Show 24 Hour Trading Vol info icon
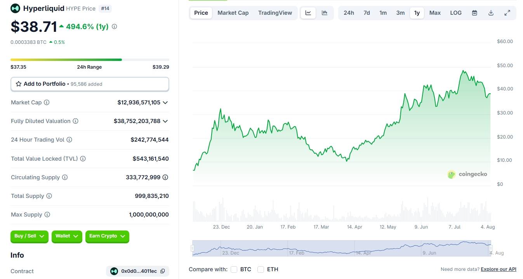The image size is (523, 279). click(x=70, y=140)
